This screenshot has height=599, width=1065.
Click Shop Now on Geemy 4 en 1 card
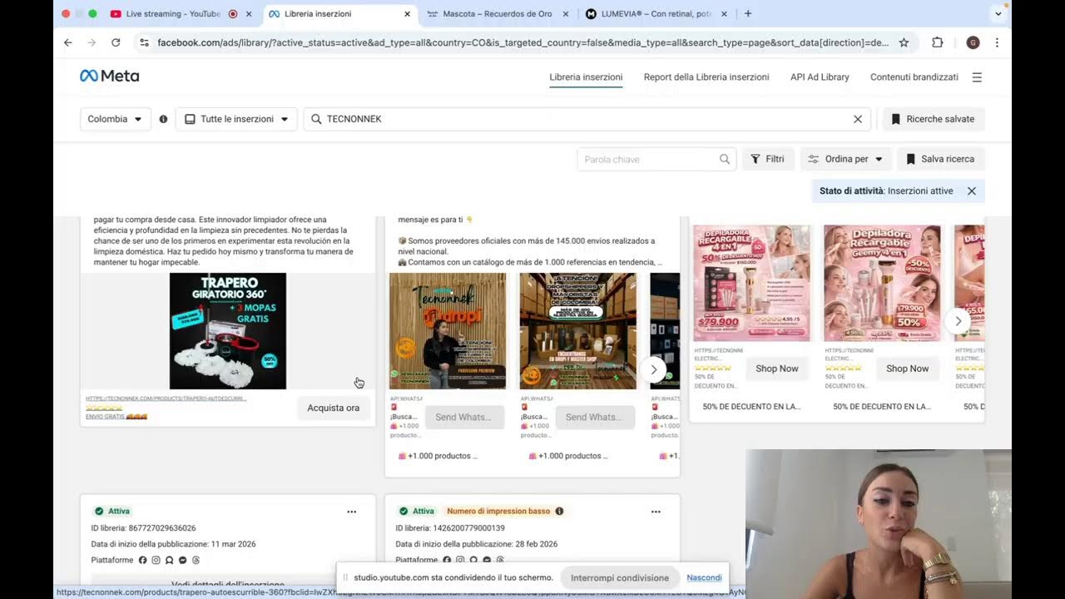907,369
